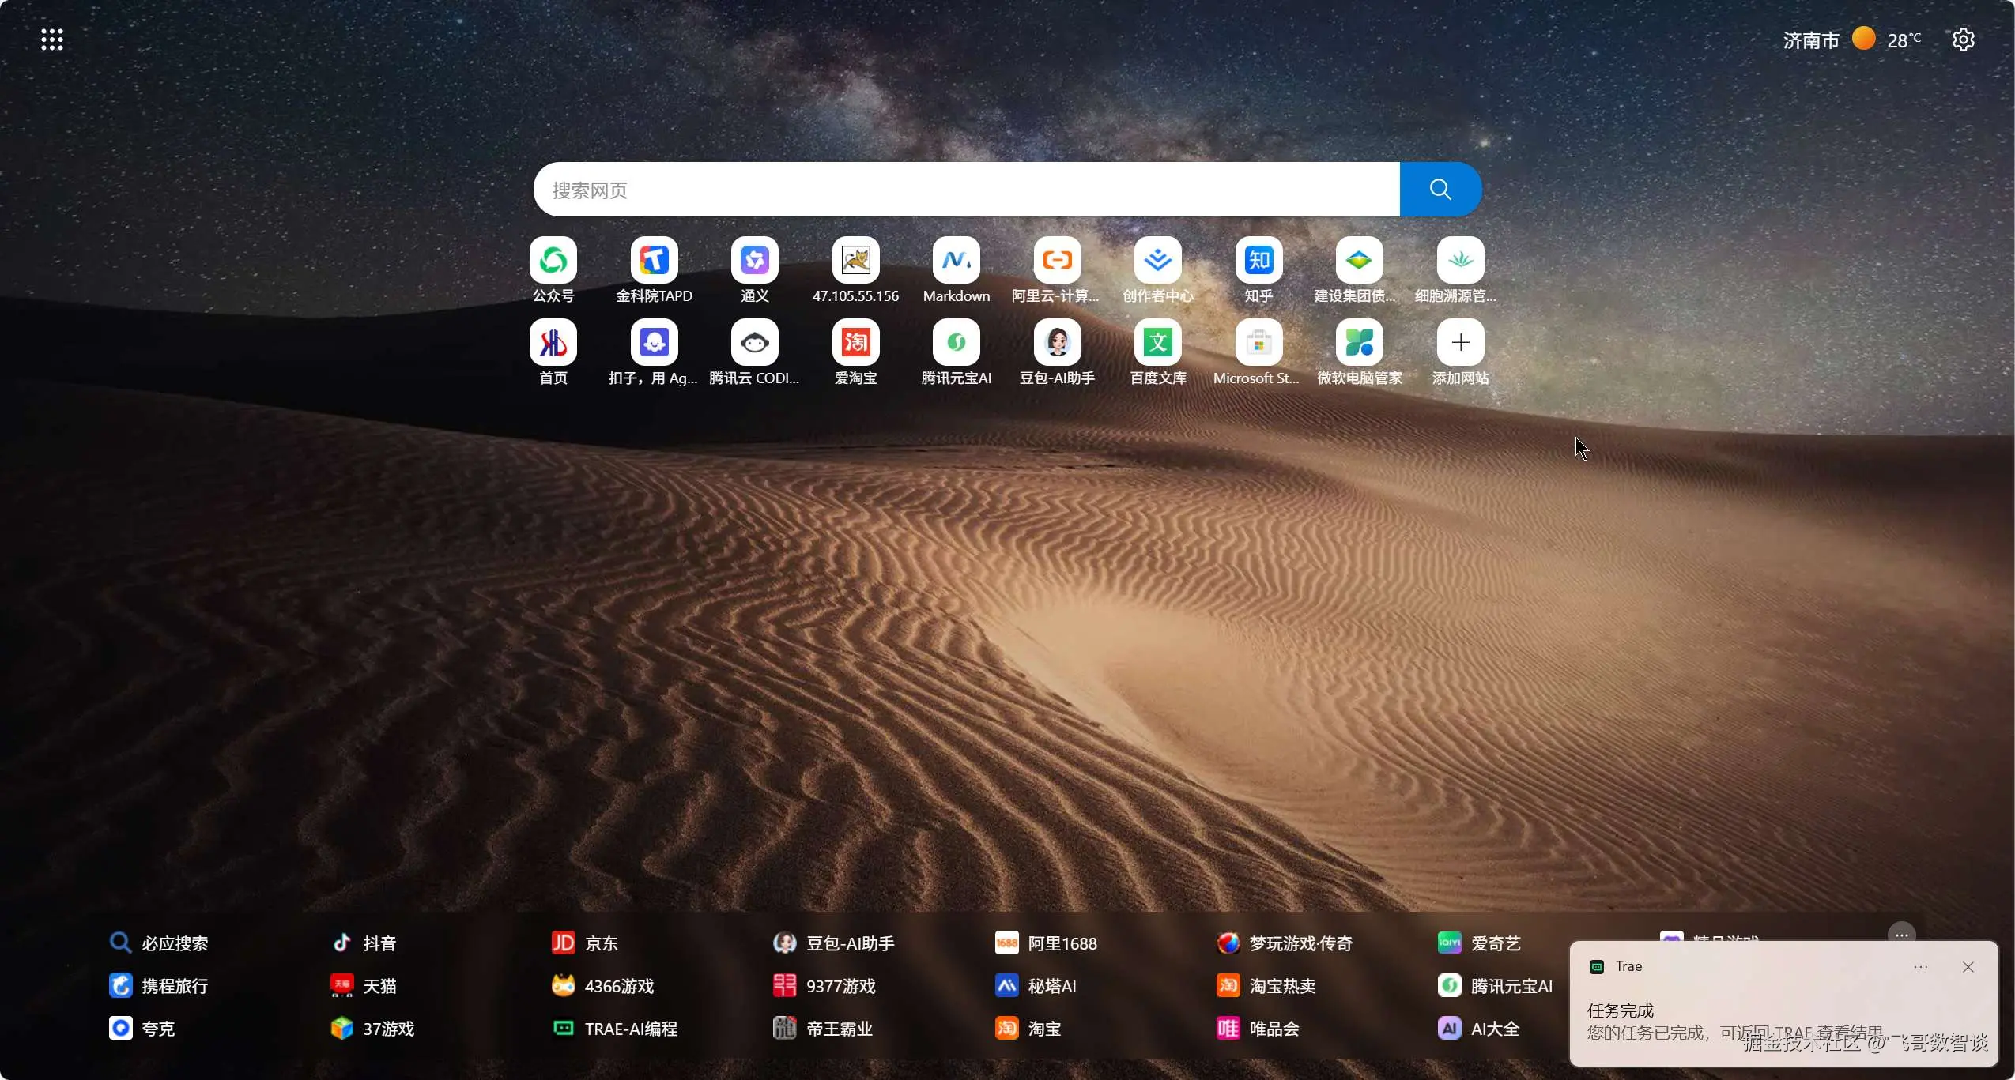
Task: Click the 搜索网页 search input field
Action: tap(966, 190)
